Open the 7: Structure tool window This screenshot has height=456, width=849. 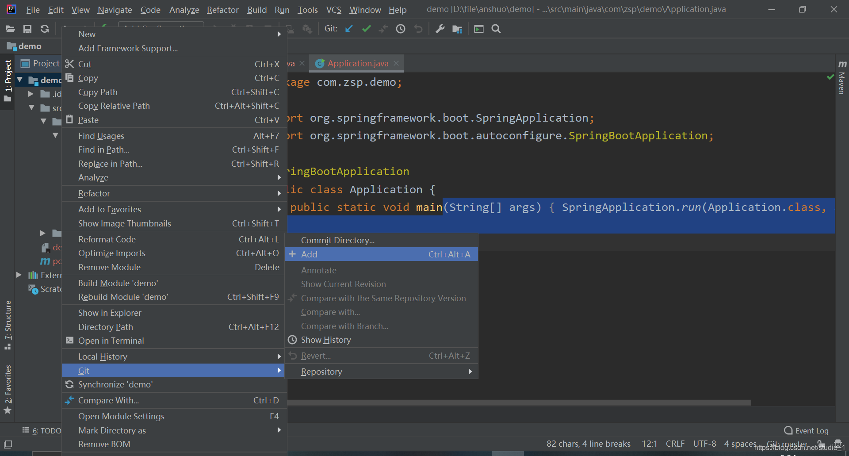tap(8, 325)
